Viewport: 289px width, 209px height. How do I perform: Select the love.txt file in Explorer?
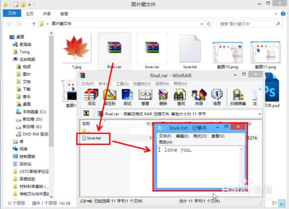click(190, 51)
